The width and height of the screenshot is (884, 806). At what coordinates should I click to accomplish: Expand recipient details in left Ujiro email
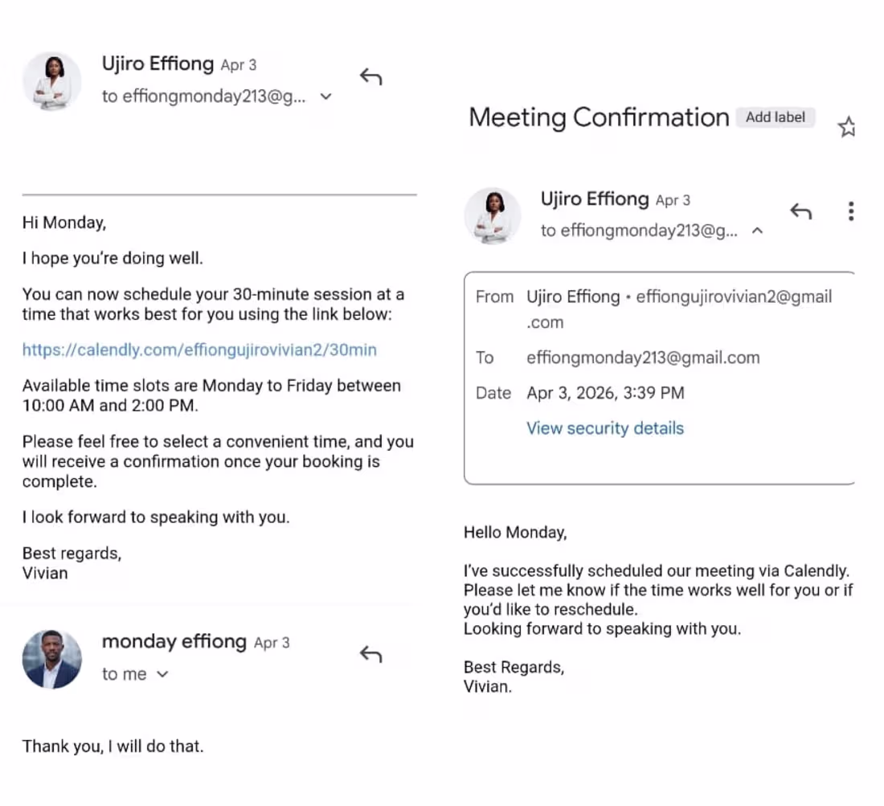tap(325, 96)
